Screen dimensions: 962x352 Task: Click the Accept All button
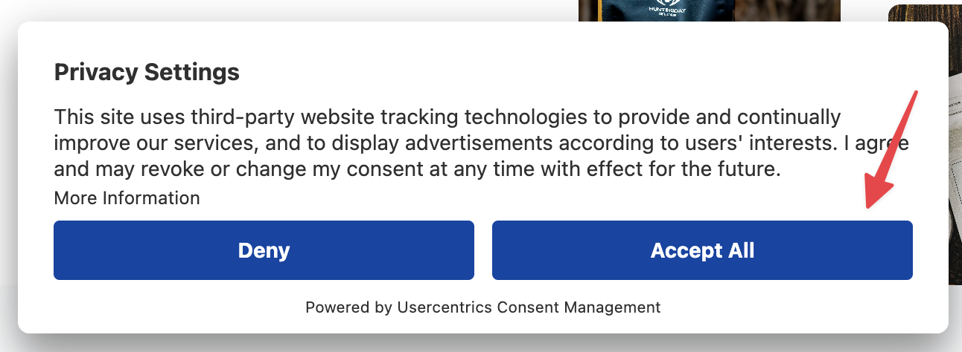coord(702,250)
